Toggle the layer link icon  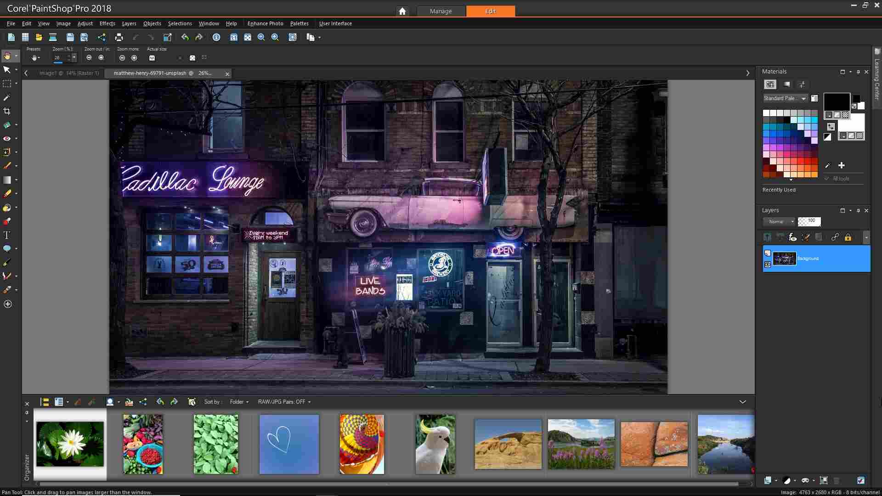pos(835,237)
